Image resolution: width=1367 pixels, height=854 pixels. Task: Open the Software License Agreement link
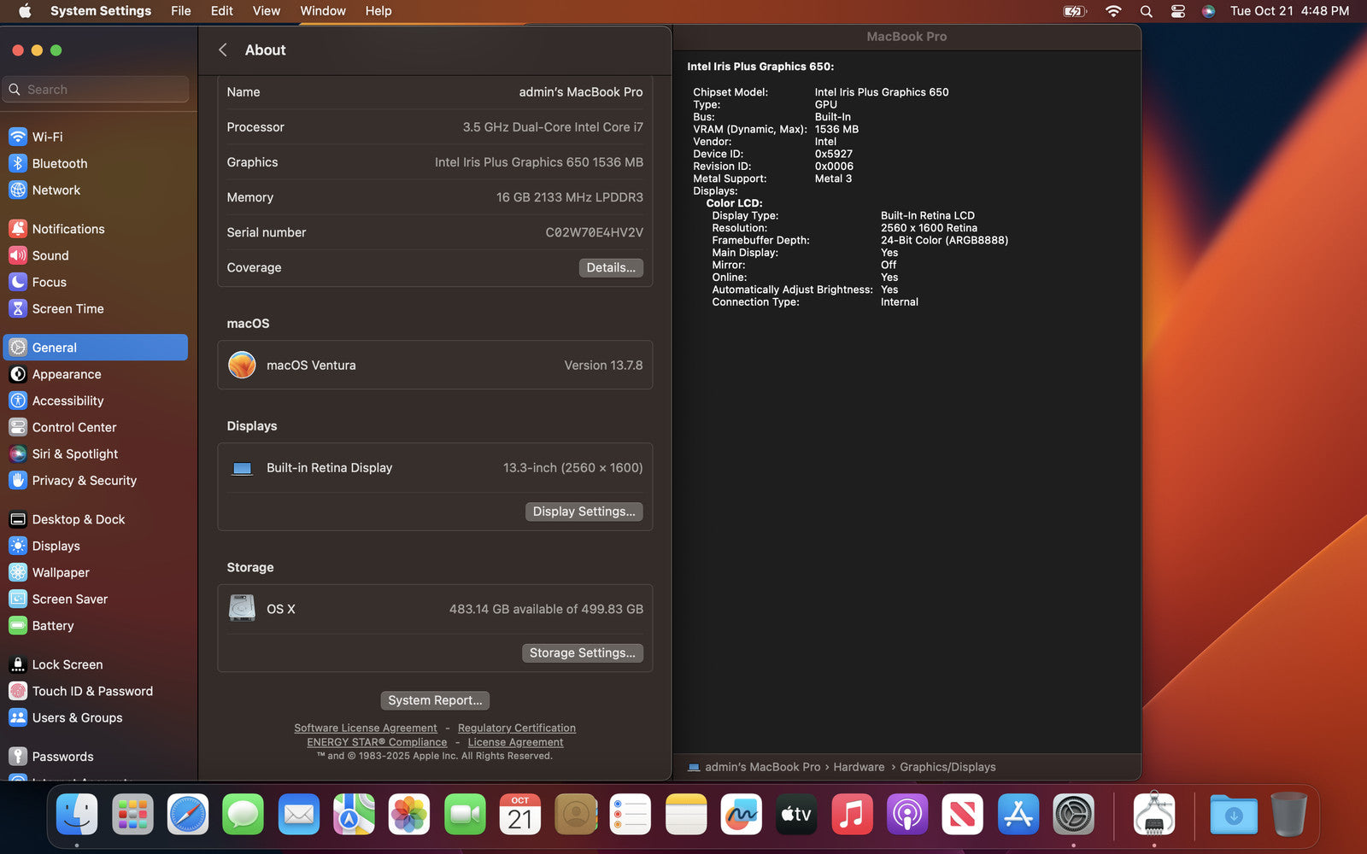(x=366, y=728)
